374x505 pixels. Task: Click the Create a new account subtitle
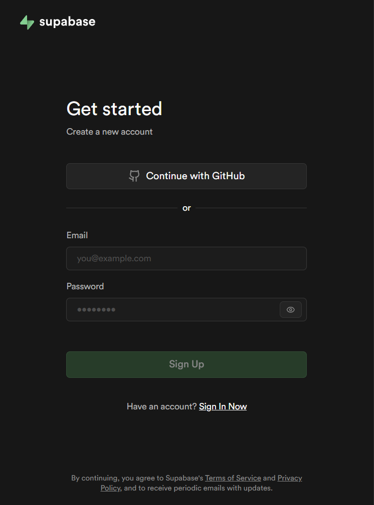click(109, 132)
